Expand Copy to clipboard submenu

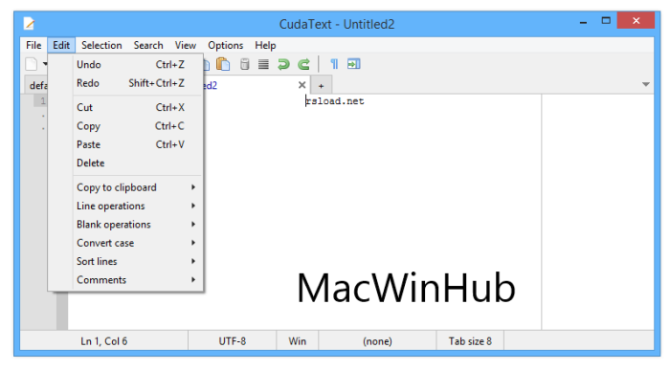125,187
